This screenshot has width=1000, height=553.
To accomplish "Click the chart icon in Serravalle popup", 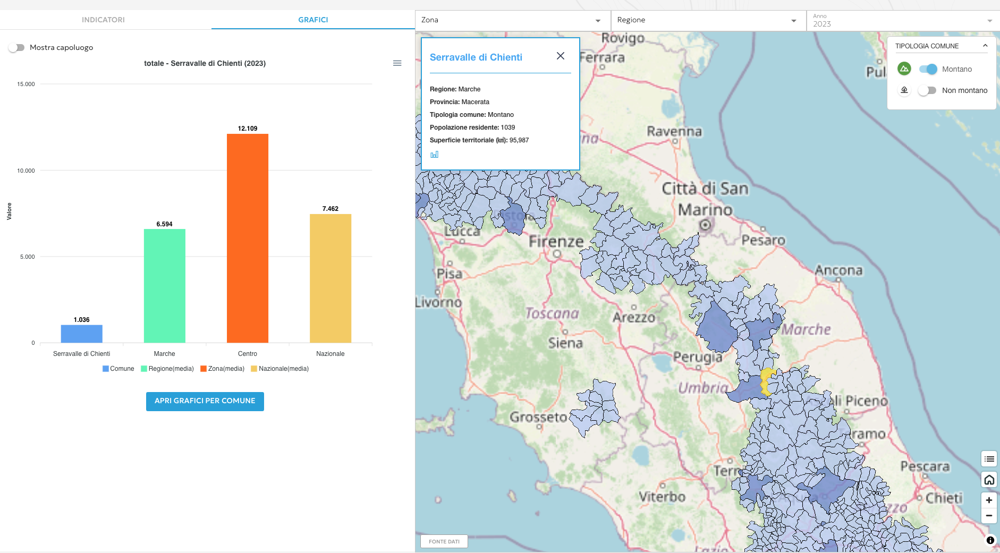I will coord(434,155).
